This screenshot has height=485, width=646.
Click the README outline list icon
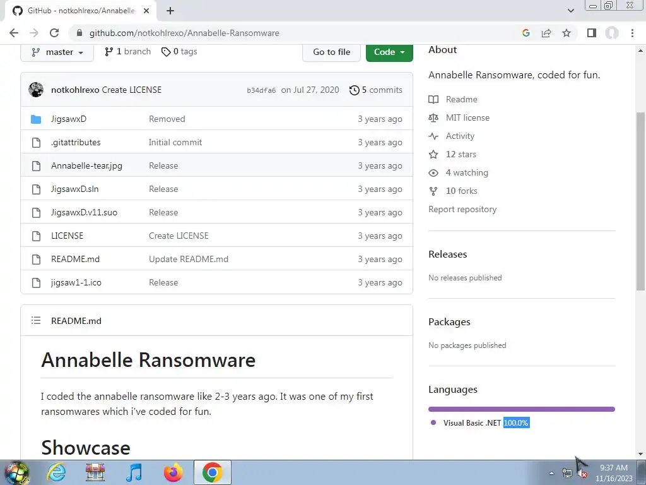[36, 320]
